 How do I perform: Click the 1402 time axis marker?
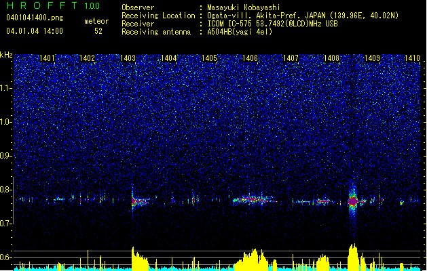[x=87, y=58]
